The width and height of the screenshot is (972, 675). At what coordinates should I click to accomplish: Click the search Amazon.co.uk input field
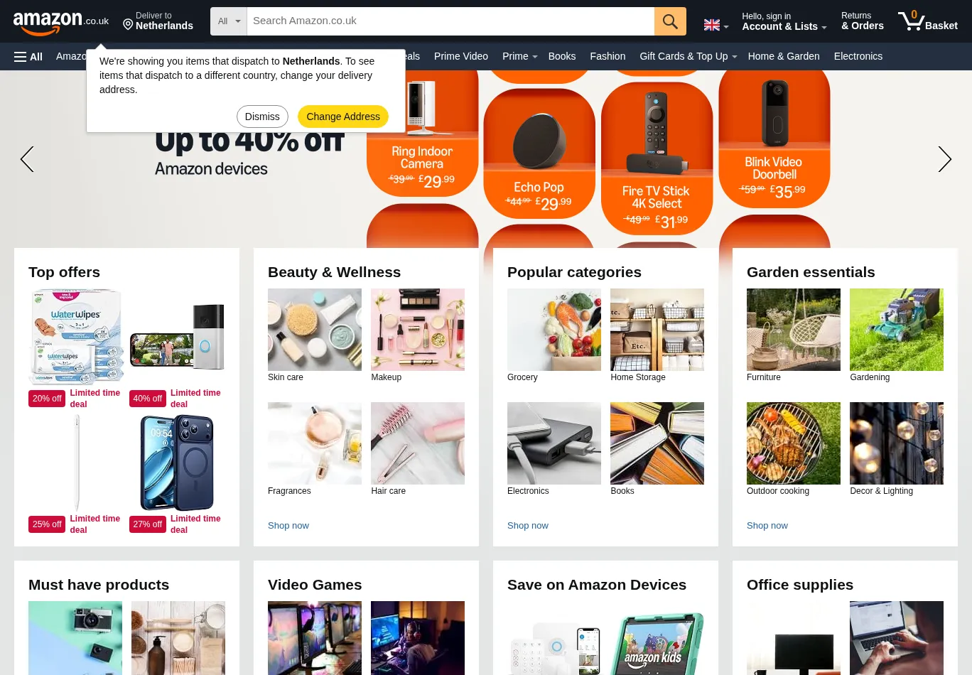coord(450,21)
